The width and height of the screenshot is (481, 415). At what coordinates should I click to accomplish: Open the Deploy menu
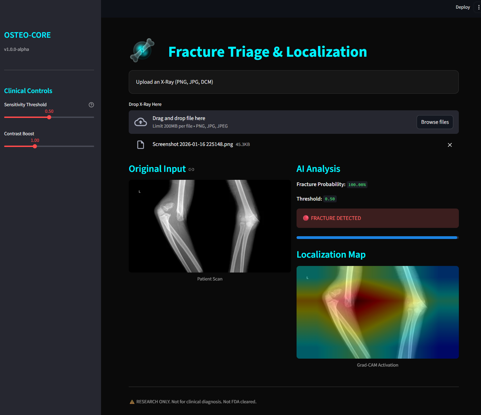point(463,7)
